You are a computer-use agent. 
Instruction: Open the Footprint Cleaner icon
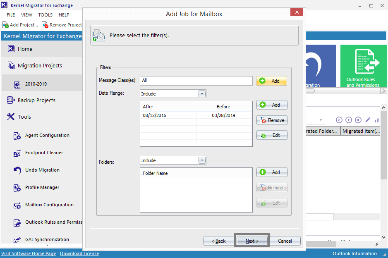pos(17,153)
